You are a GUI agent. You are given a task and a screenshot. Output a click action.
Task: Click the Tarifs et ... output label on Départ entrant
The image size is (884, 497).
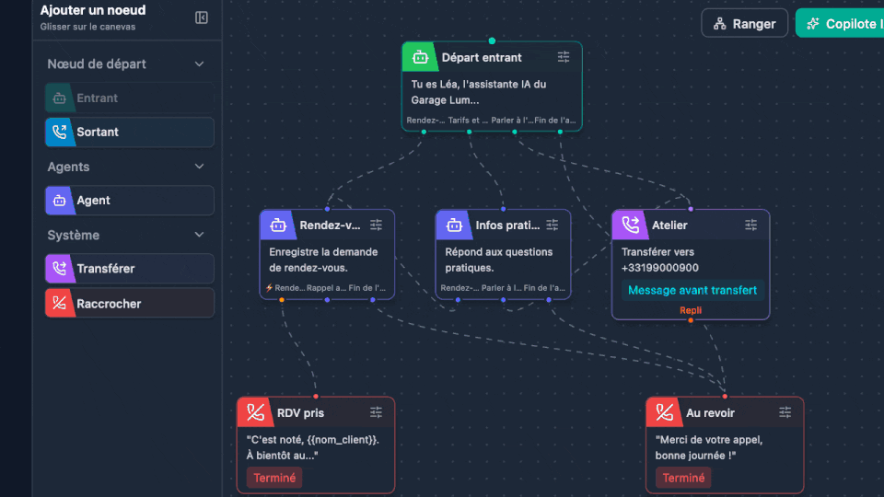468,120
